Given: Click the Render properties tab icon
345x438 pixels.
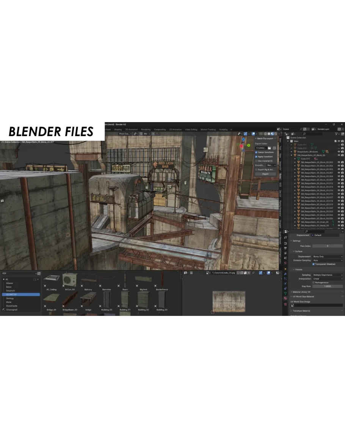Looking at the screenshot, I should coord(285,243).
